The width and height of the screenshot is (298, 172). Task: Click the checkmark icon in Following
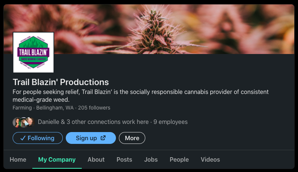[23, 138]
